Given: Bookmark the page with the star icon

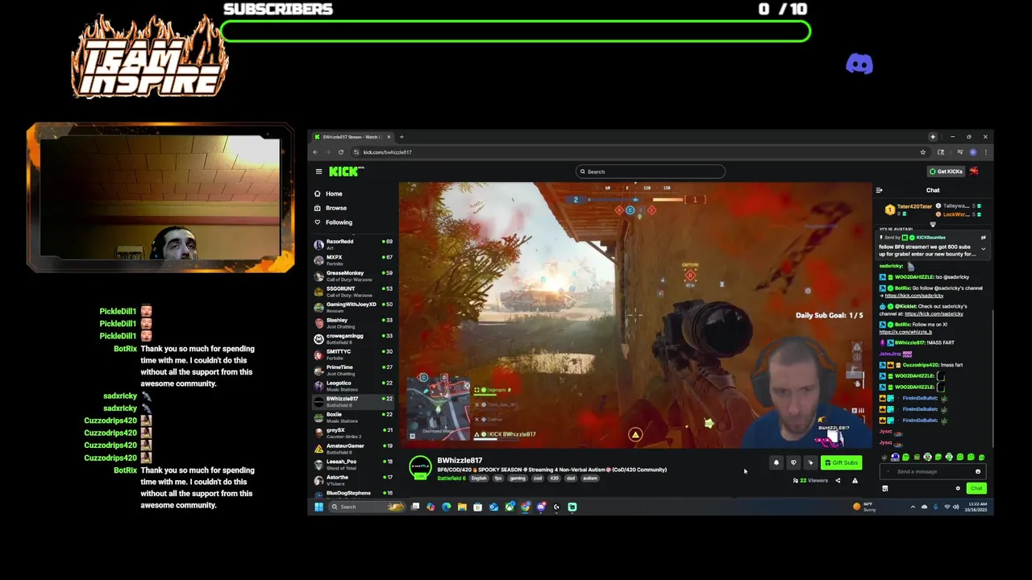Looking at the screenshot, I should click(x=923, y=152).
